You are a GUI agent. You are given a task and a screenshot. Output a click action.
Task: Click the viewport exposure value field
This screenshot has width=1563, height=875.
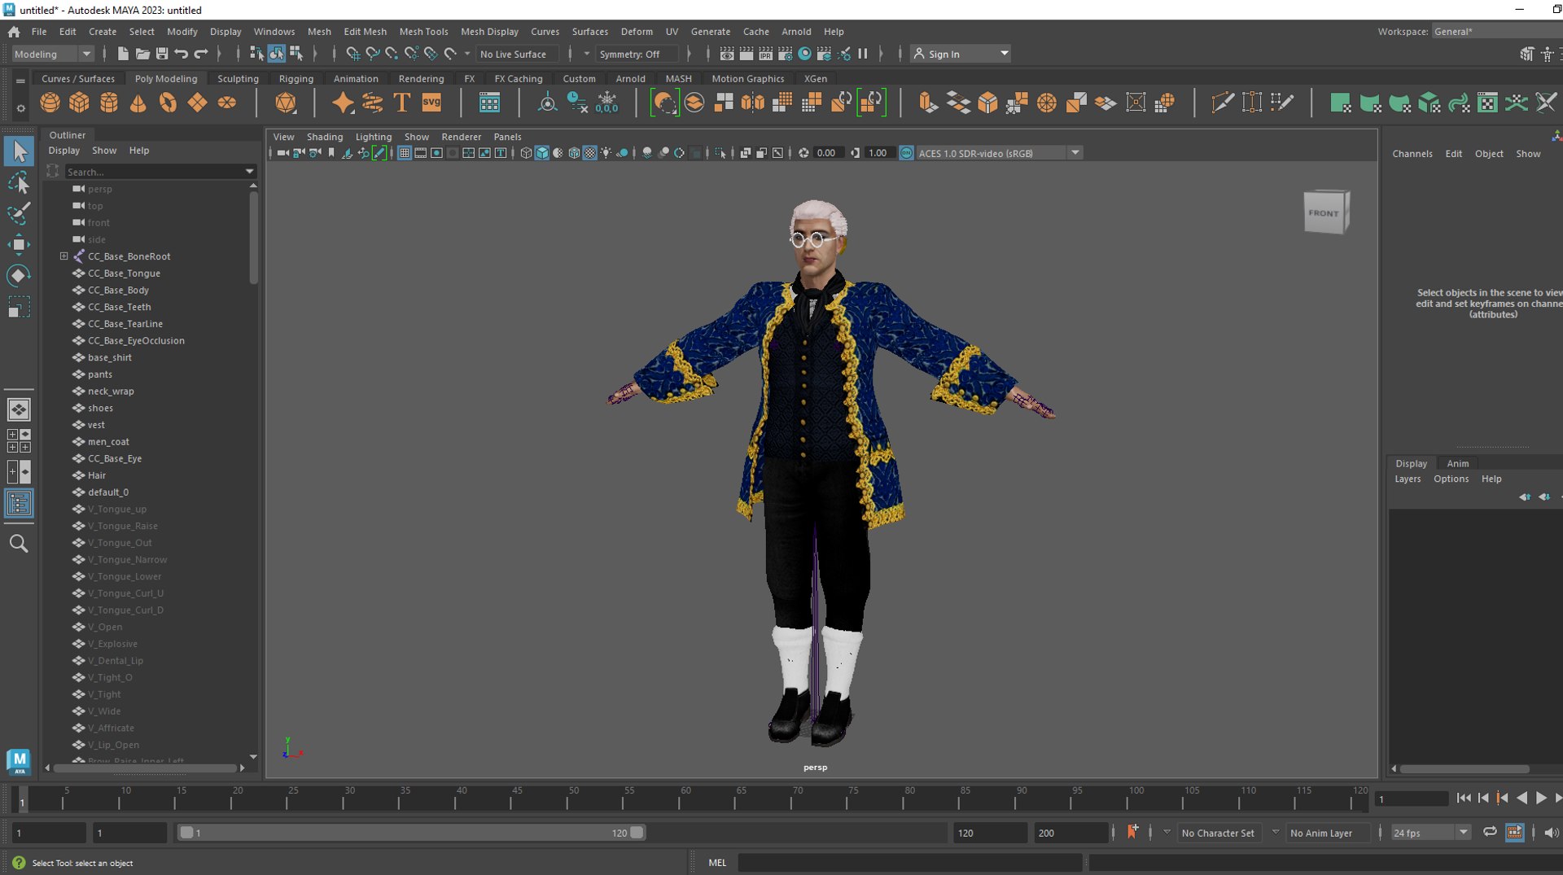point(827,153)
